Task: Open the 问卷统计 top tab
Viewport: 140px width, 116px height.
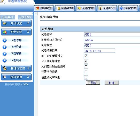Action: (107, 8)
